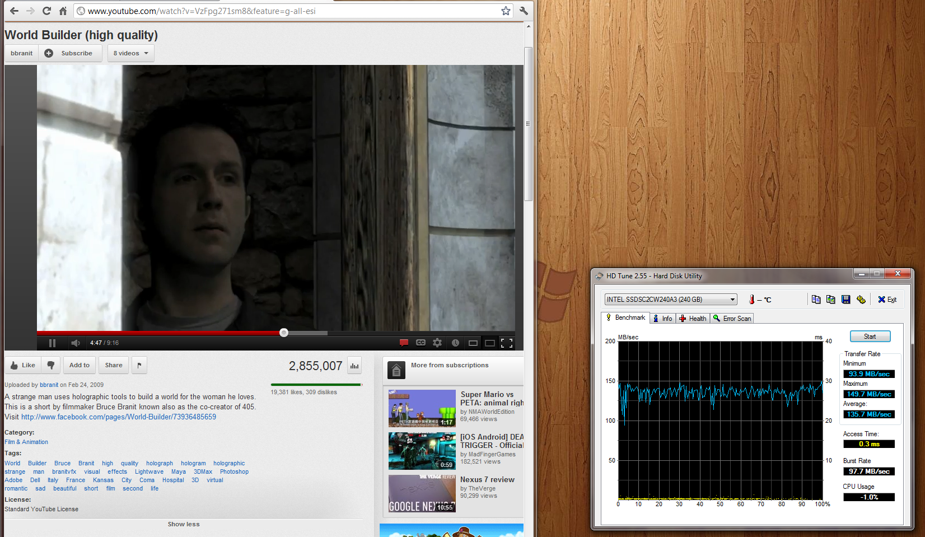Switch the player to small size
The height and width of the screenshot is (537, 925).
click(x=473, y=343)
